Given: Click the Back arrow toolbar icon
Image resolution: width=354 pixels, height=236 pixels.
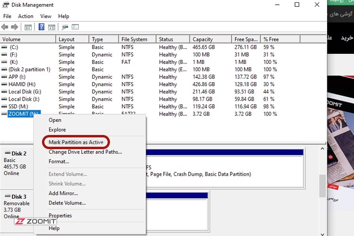Looking at the screenshot, I should [5, 27].
